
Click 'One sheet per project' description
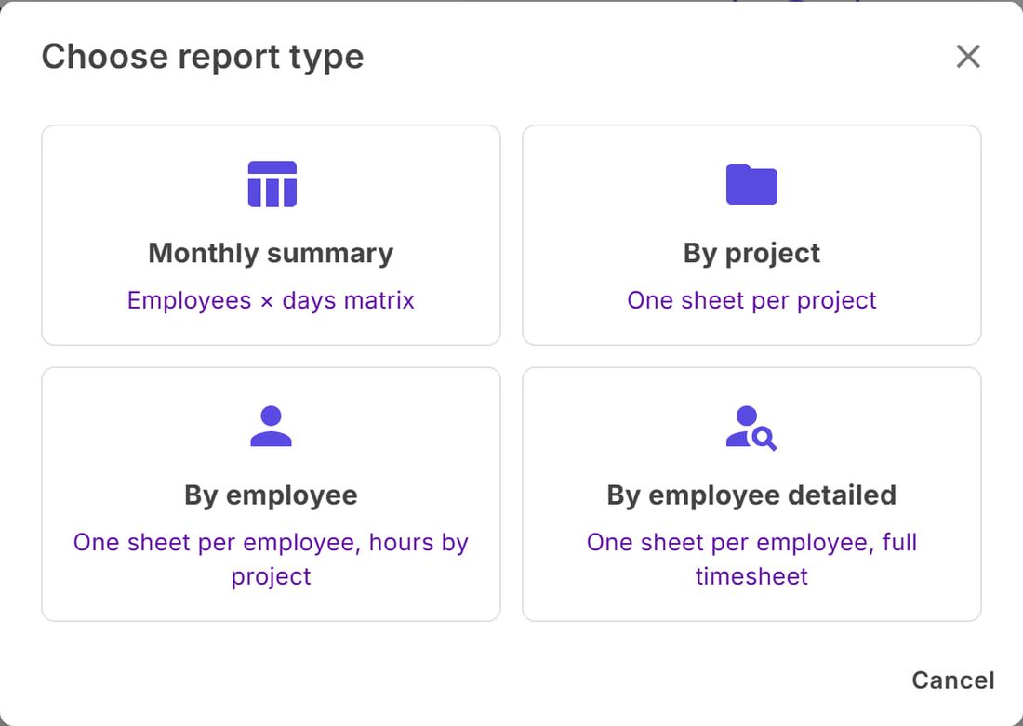pos(751,300)
